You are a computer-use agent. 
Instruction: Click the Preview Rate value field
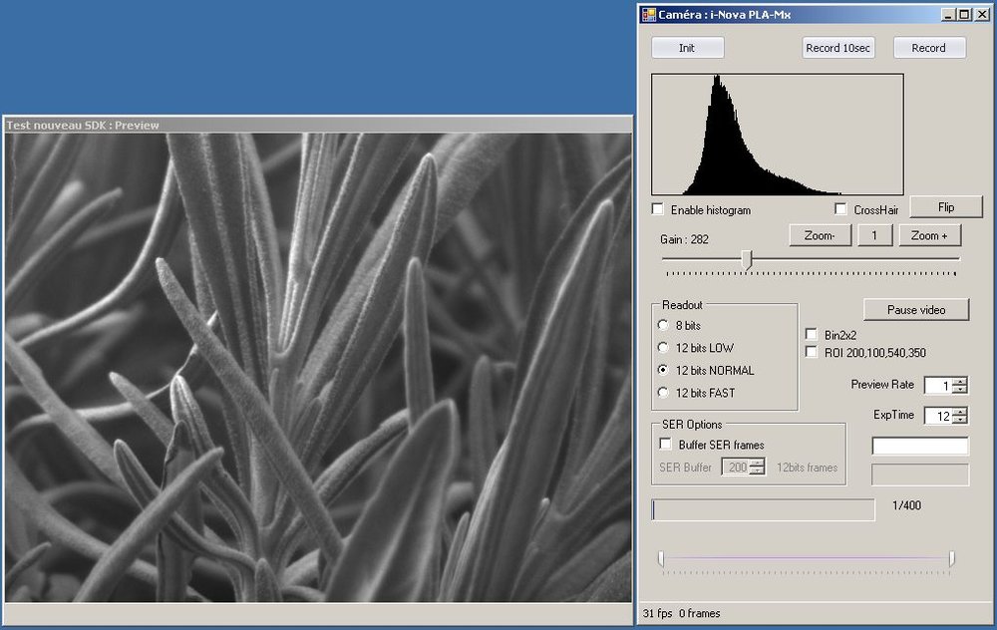coord(939,385)
